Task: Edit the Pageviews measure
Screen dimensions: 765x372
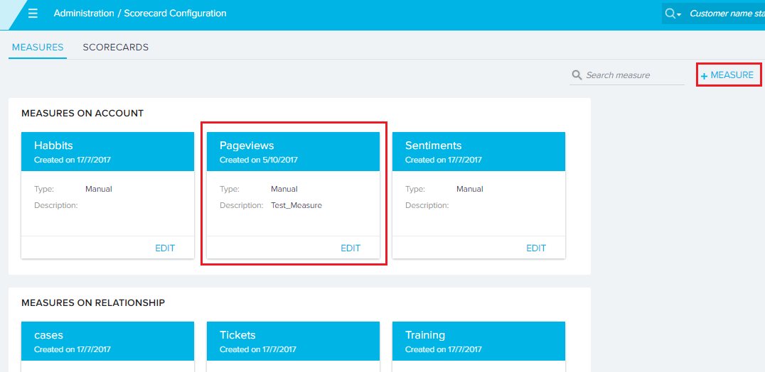Action: point(351,248)
